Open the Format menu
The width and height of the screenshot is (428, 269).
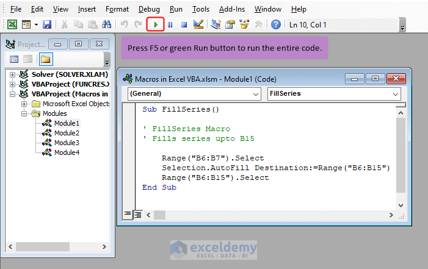tap(117, 9)
